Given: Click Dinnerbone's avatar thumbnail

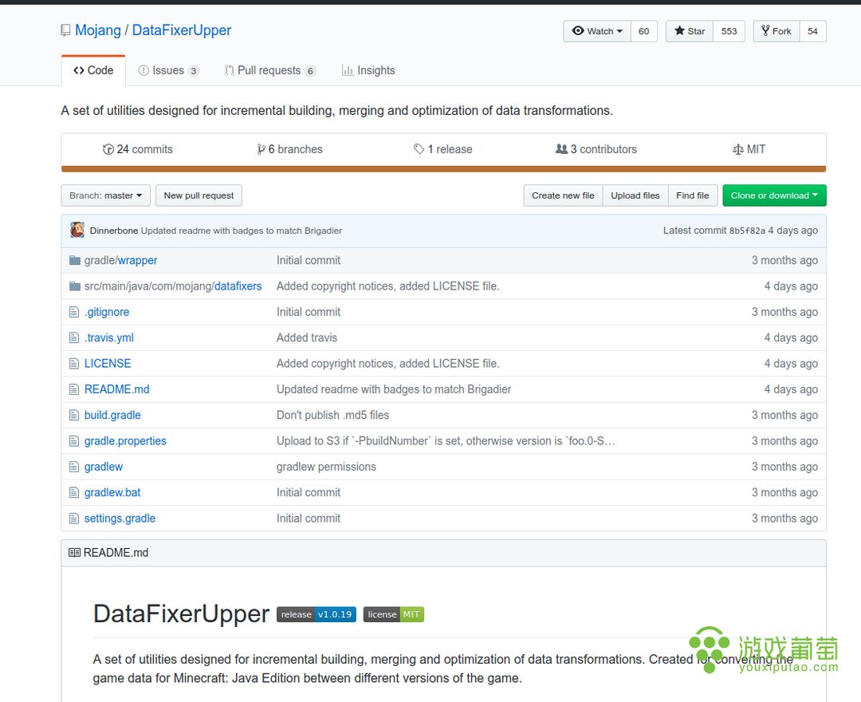Looking at the screenshot, I should point(77,231).
